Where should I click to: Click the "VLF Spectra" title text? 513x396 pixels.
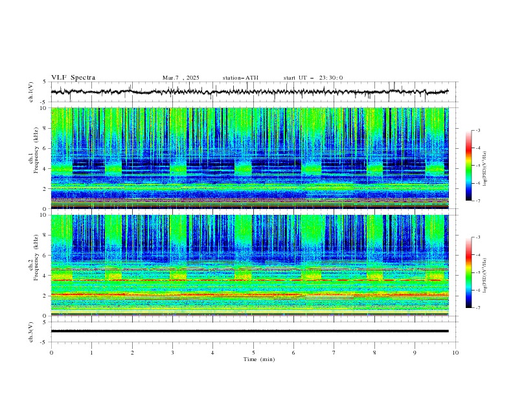point(73,78)
